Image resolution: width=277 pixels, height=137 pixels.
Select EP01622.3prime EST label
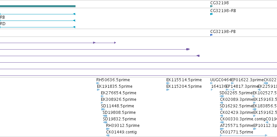click(x=247, y=80)
